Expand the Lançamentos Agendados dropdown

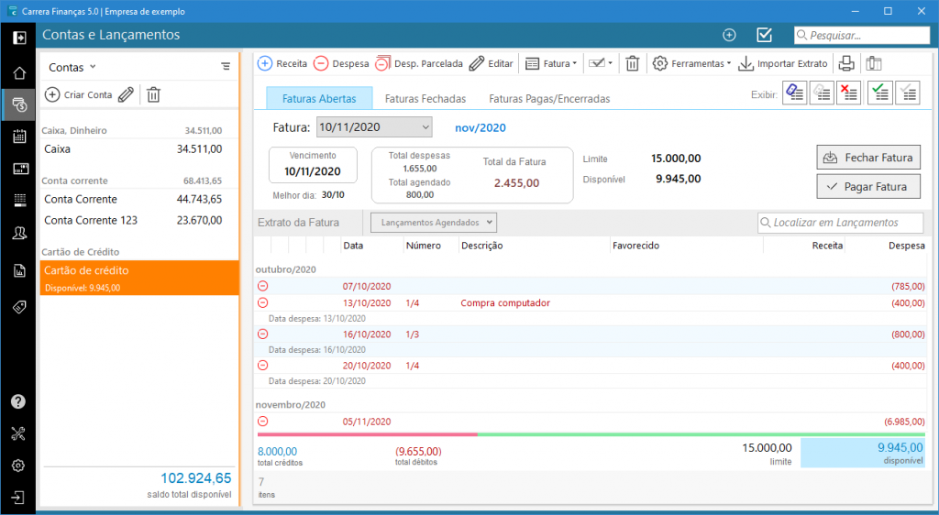pyautogui.click(x=433, y=222)
